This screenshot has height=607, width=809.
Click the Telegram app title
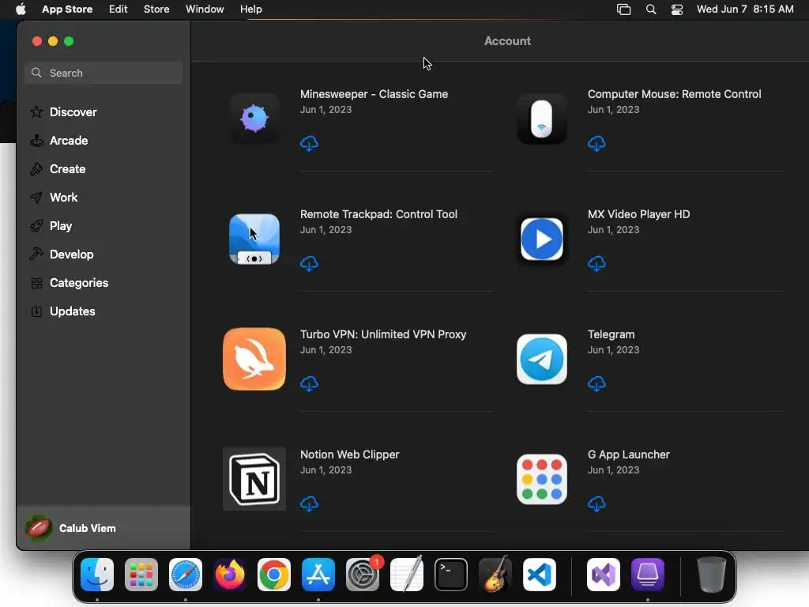(611, 334)
